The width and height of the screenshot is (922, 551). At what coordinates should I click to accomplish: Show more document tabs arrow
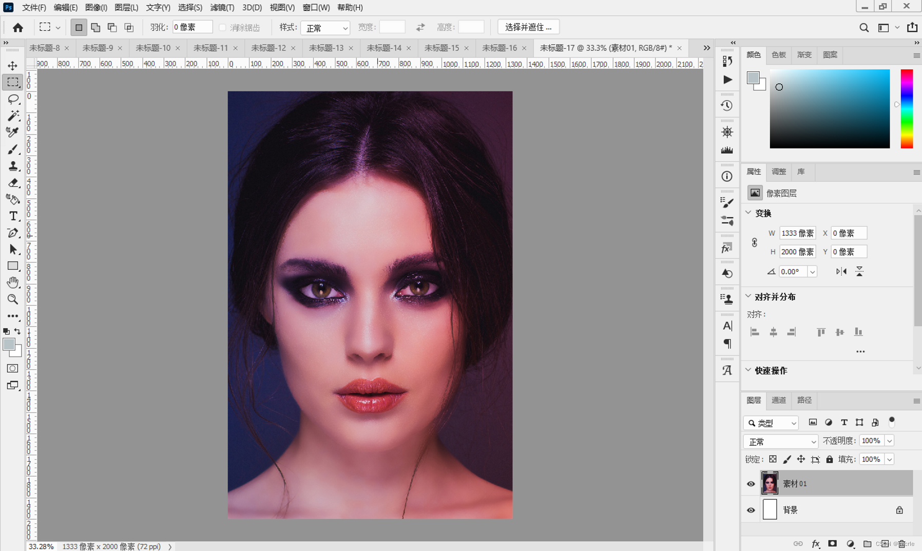707,48
